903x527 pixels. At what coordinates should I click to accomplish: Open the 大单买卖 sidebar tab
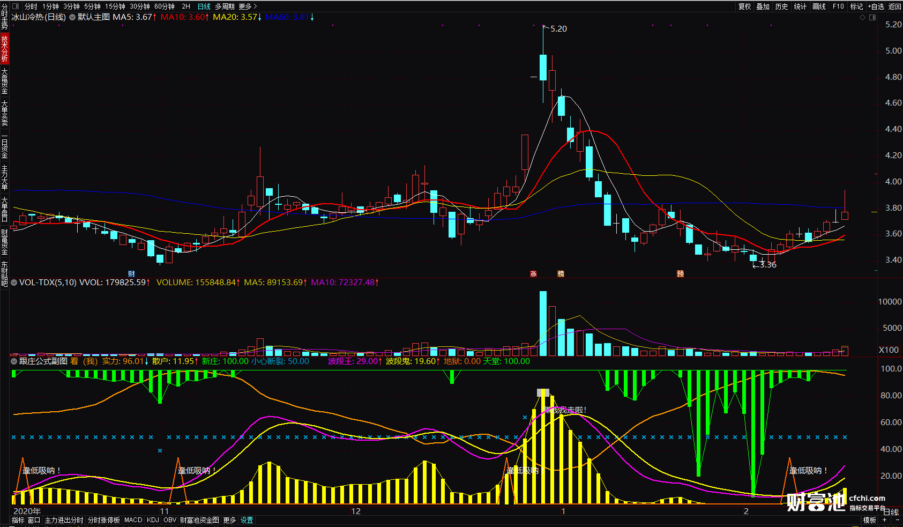click(4, 113)
